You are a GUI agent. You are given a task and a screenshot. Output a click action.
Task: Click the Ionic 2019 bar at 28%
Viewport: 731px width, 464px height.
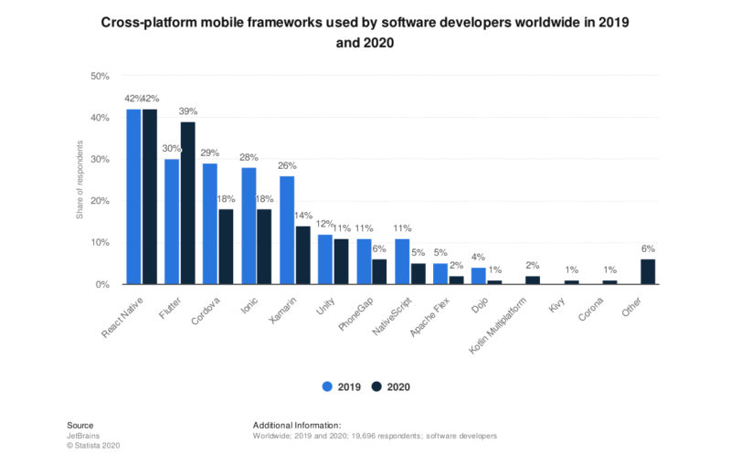[248, 226]
